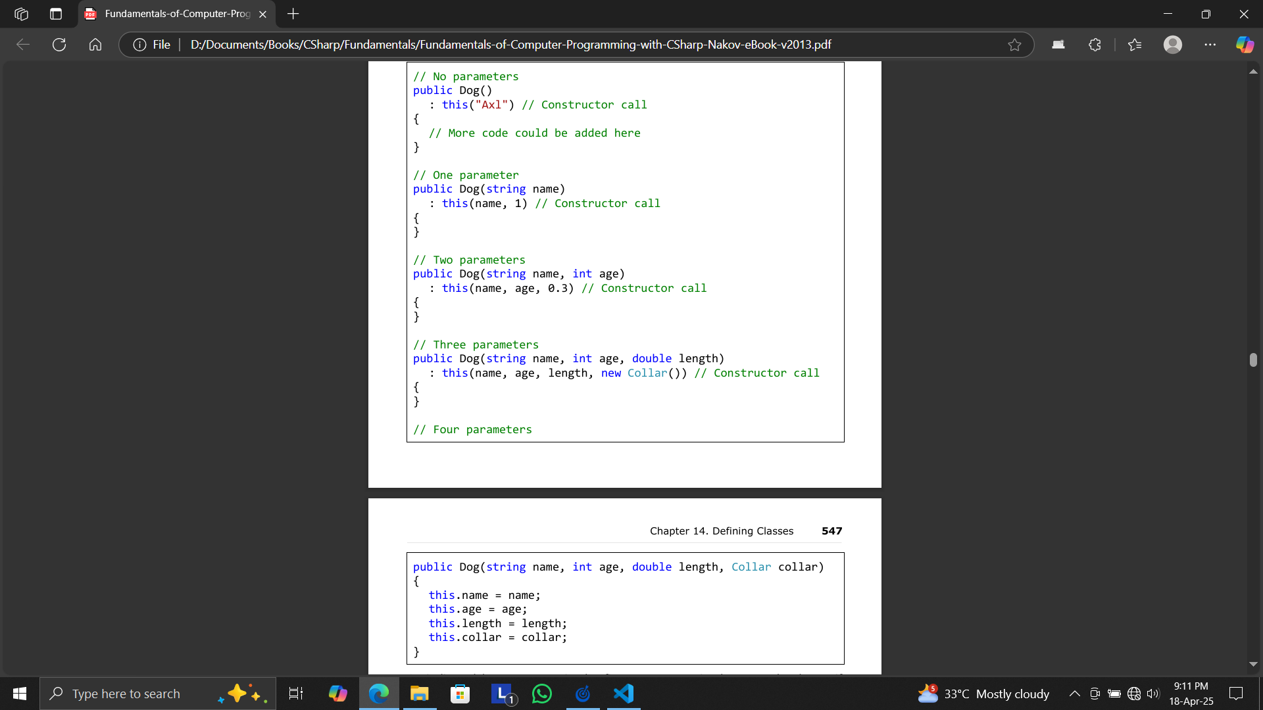This screenshot has height=710, width=1263.
Task: Go back to the previous page
Action: 23,45
